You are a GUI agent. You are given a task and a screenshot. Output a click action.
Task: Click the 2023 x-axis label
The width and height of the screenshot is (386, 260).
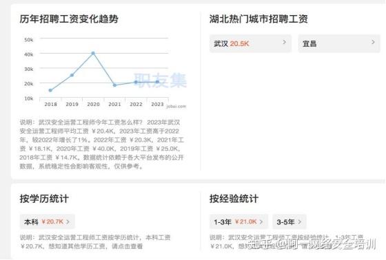tap(157, 104)
